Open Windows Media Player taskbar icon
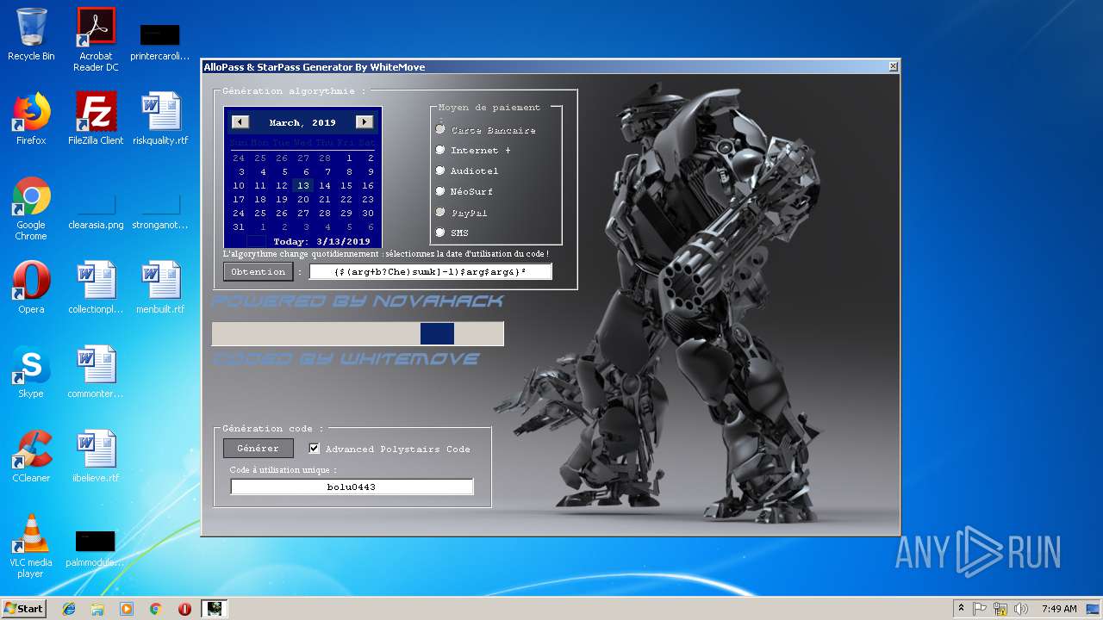This screenshot has height=620, width=1103. (127, 609)
